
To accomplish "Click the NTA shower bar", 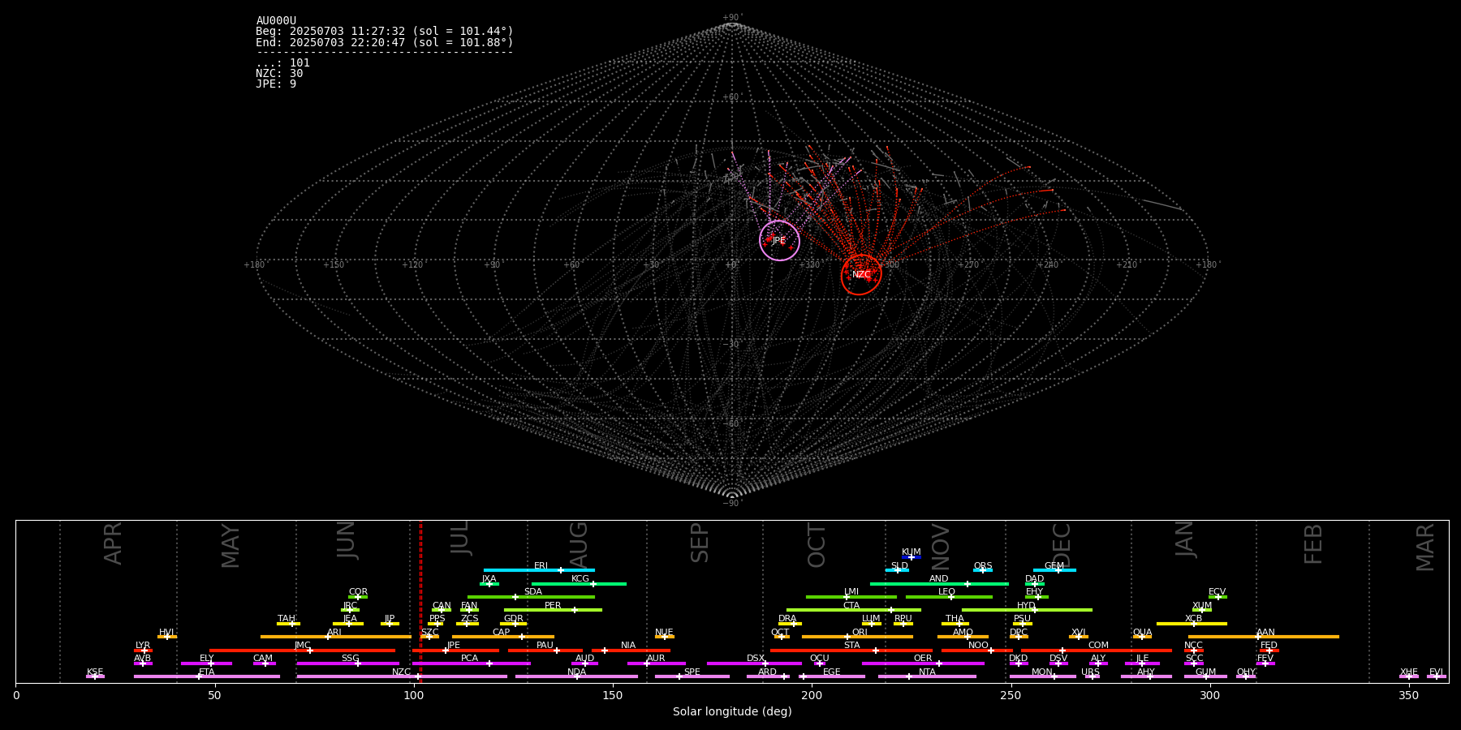I will pyautogui.click(x=927, y=676).
